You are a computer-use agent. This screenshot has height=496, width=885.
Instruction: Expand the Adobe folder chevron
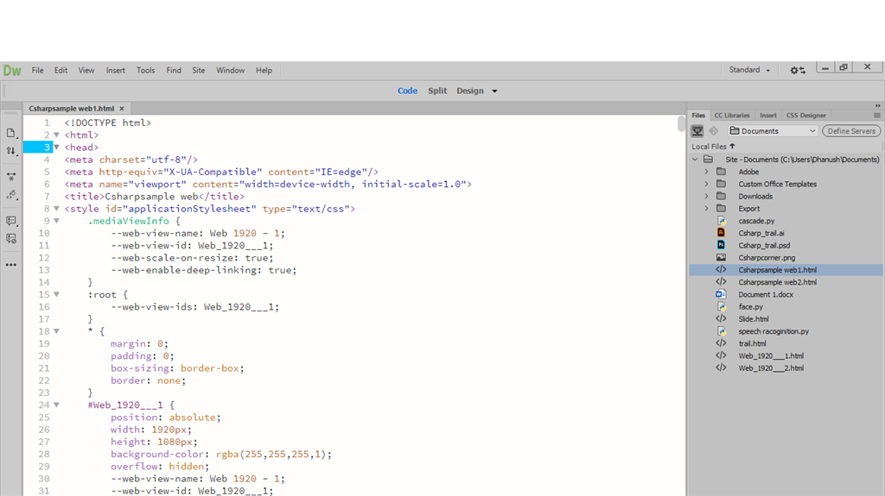click(706, 172)
